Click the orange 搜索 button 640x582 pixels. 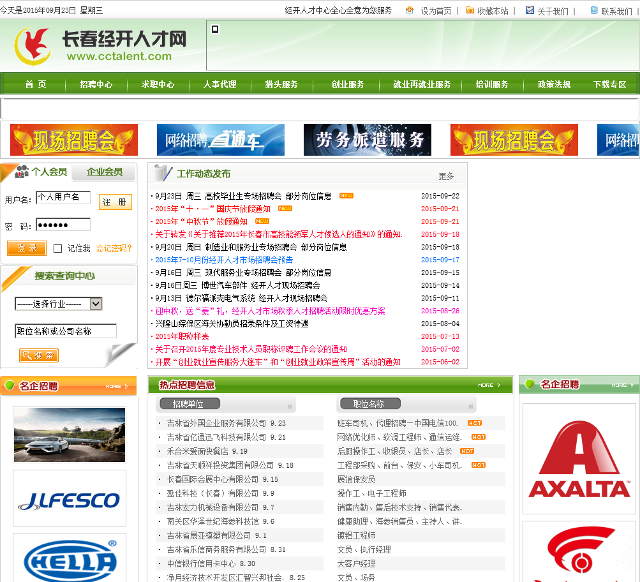(x=39, y=355)
